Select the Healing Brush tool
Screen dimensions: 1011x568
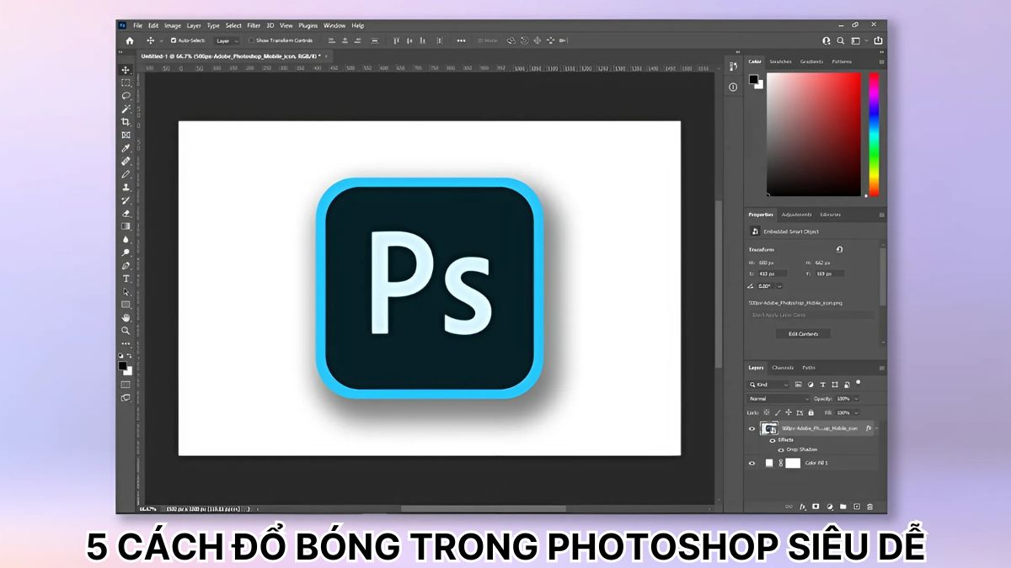pyautogui.click(x=126, y=161)
